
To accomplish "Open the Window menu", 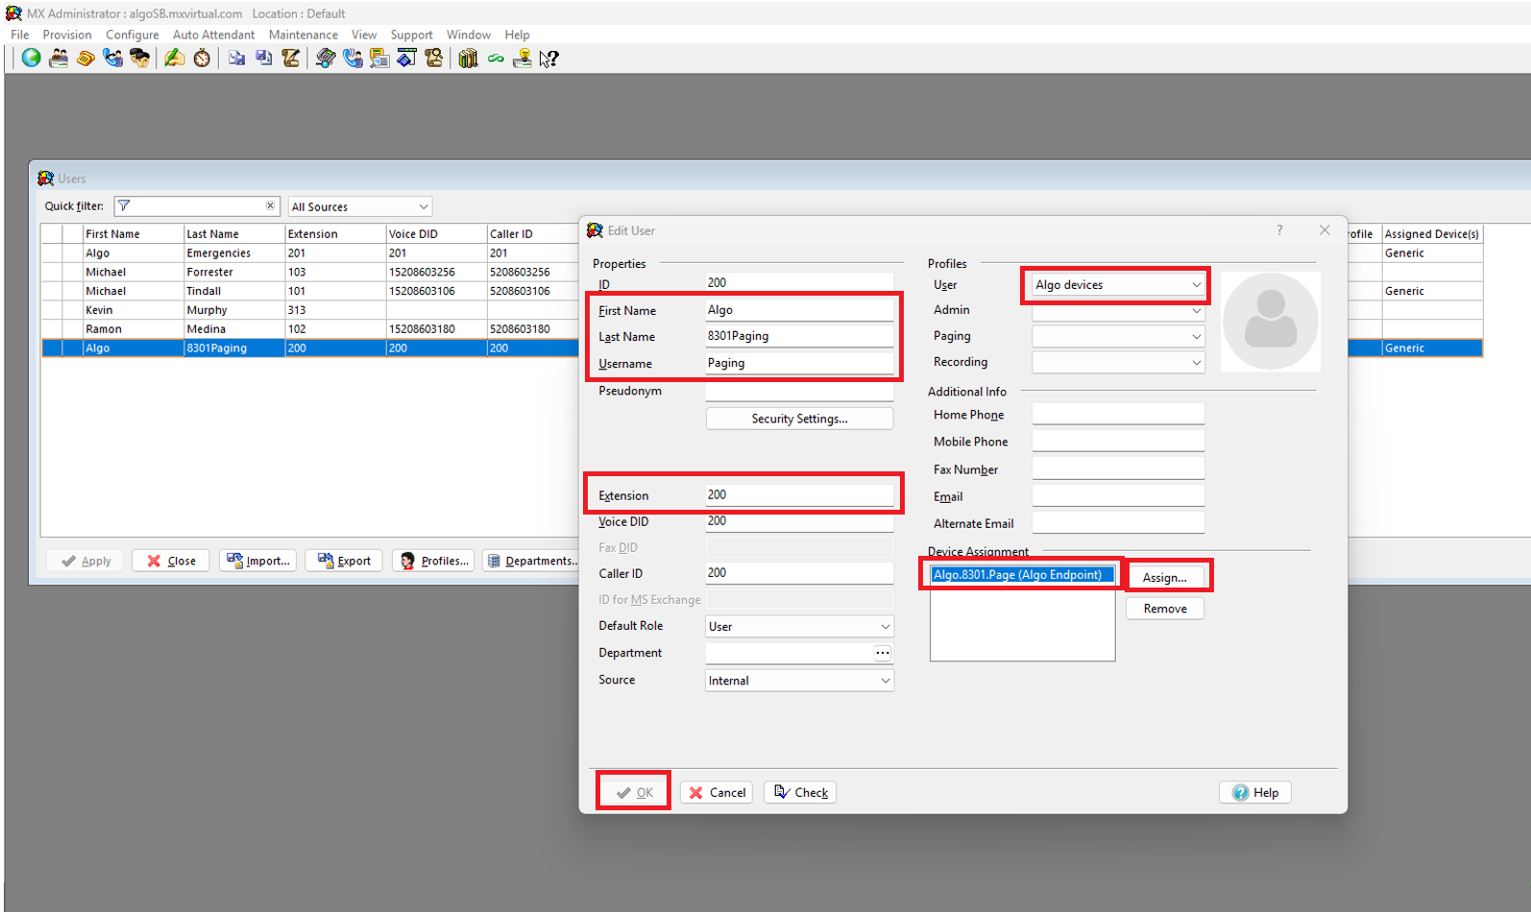I will point(469,35).
